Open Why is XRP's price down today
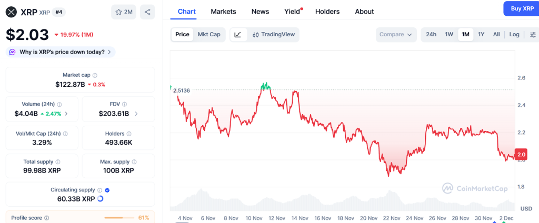Screen dimensions: 539x223 click(x=61, y=52)
